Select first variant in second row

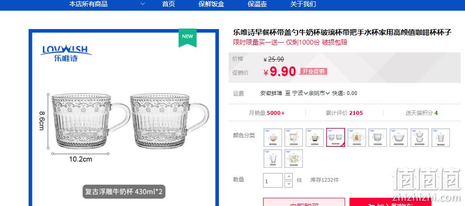pos(273,158)
